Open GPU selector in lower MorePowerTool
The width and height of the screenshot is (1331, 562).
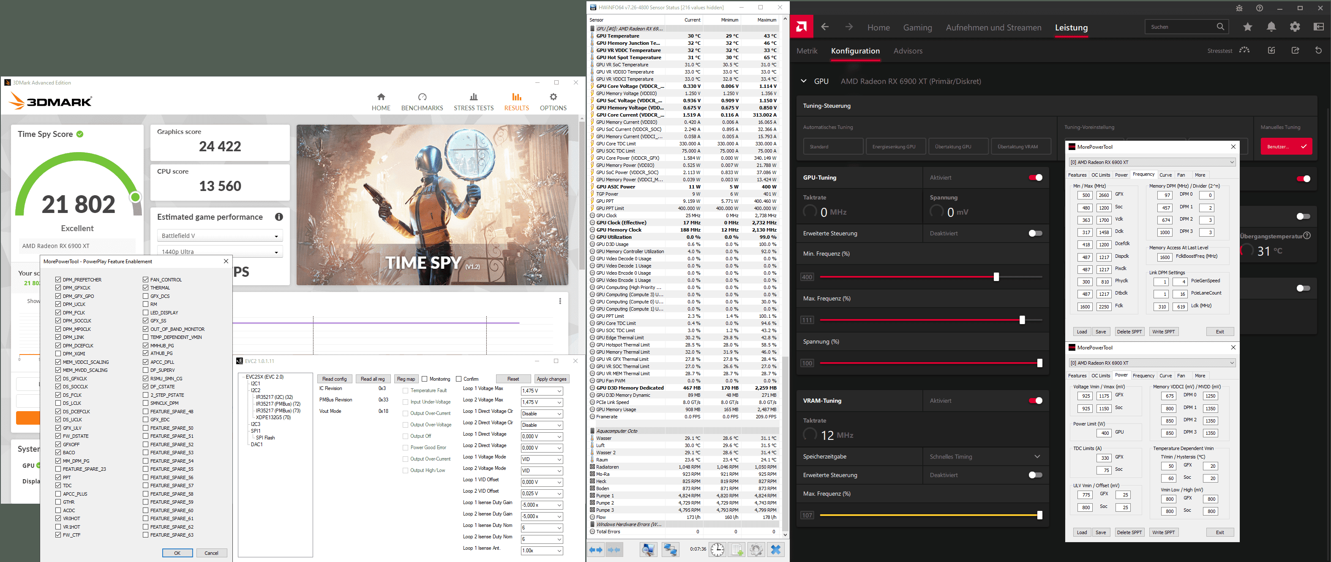tap(1152, 363)
